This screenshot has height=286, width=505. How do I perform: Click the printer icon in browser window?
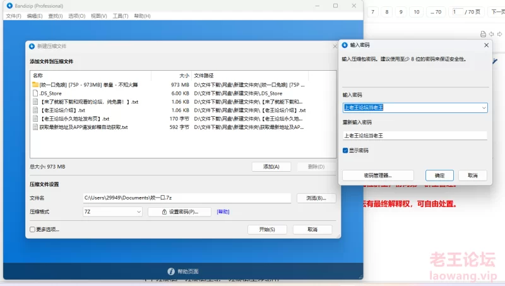(x=483, y=34)
